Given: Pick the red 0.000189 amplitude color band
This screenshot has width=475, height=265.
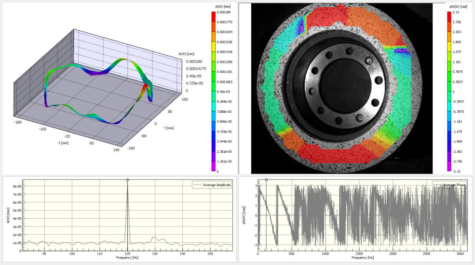Looking at the screenshot, I should 213,14.
